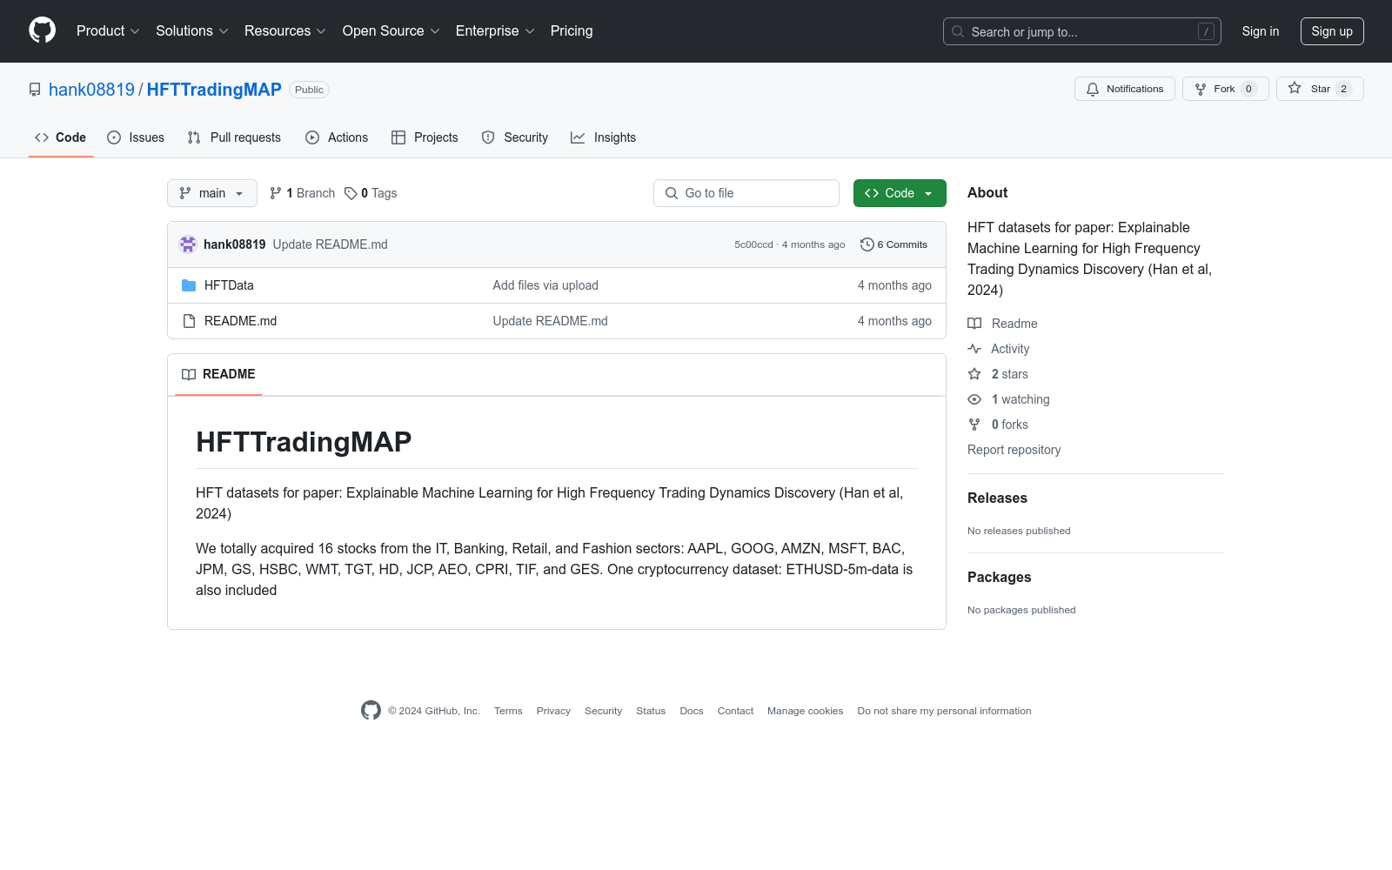The height and width of the screenshot is (870, 1392).
Task: Open the Privacy footer link
Action: (x=553, y=711)
